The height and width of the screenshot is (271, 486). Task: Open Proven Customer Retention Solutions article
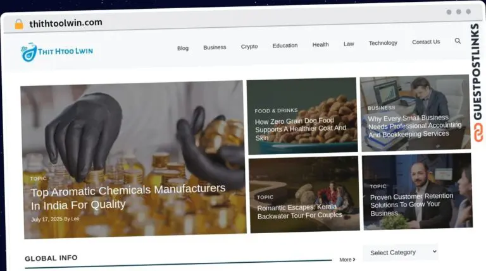click(411, 204)
